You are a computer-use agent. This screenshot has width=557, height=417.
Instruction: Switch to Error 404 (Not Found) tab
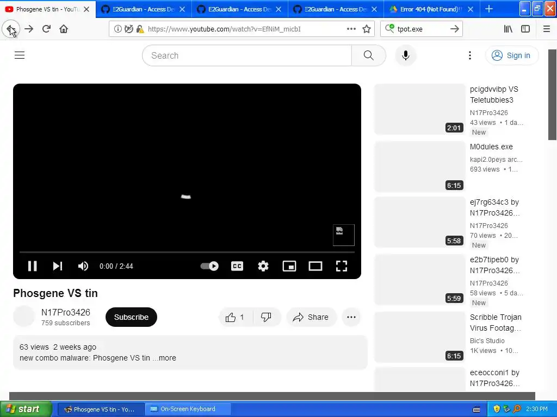(431, 9)
